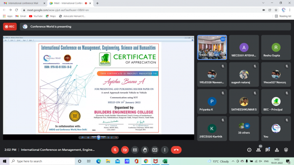Toggle the microphone mute button

point(115,150)
